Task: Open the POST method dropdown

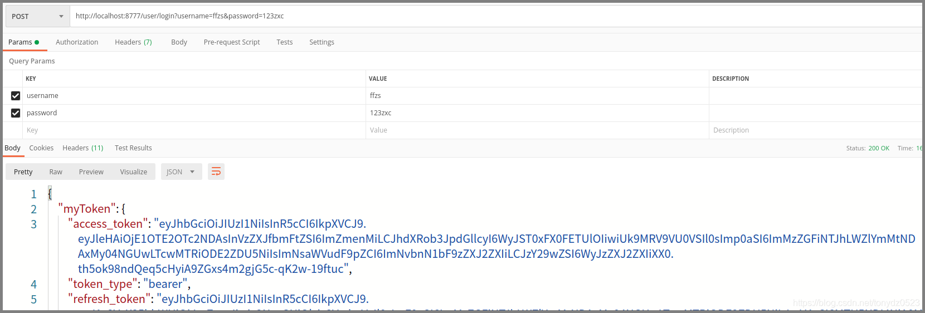Action: (37, 16)
